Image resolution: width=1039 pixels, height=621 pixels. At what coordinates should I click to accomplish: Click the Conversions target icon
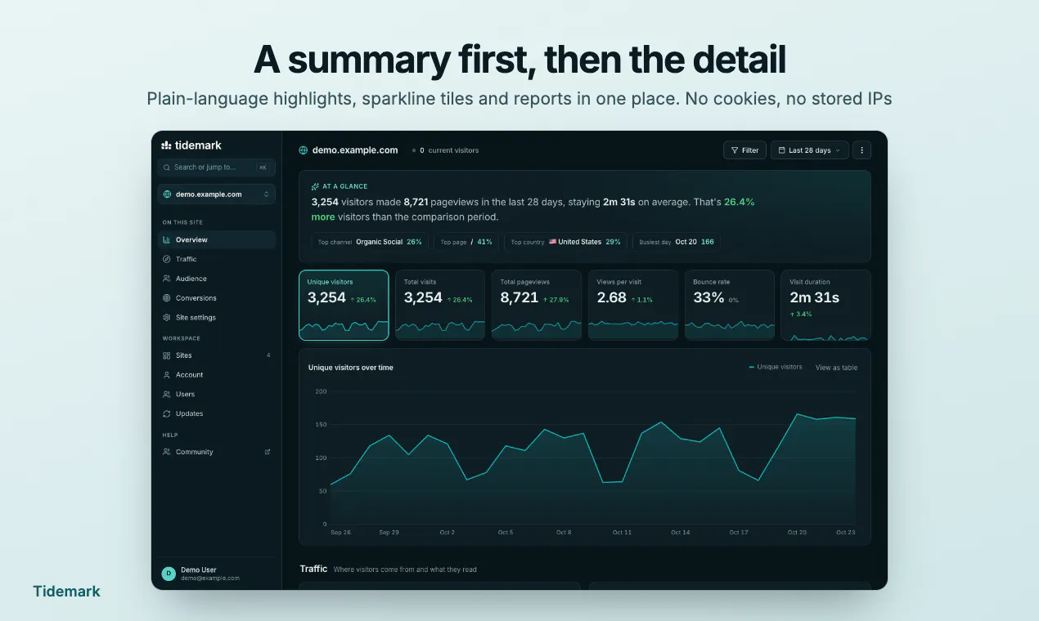(x=167, y=298)
